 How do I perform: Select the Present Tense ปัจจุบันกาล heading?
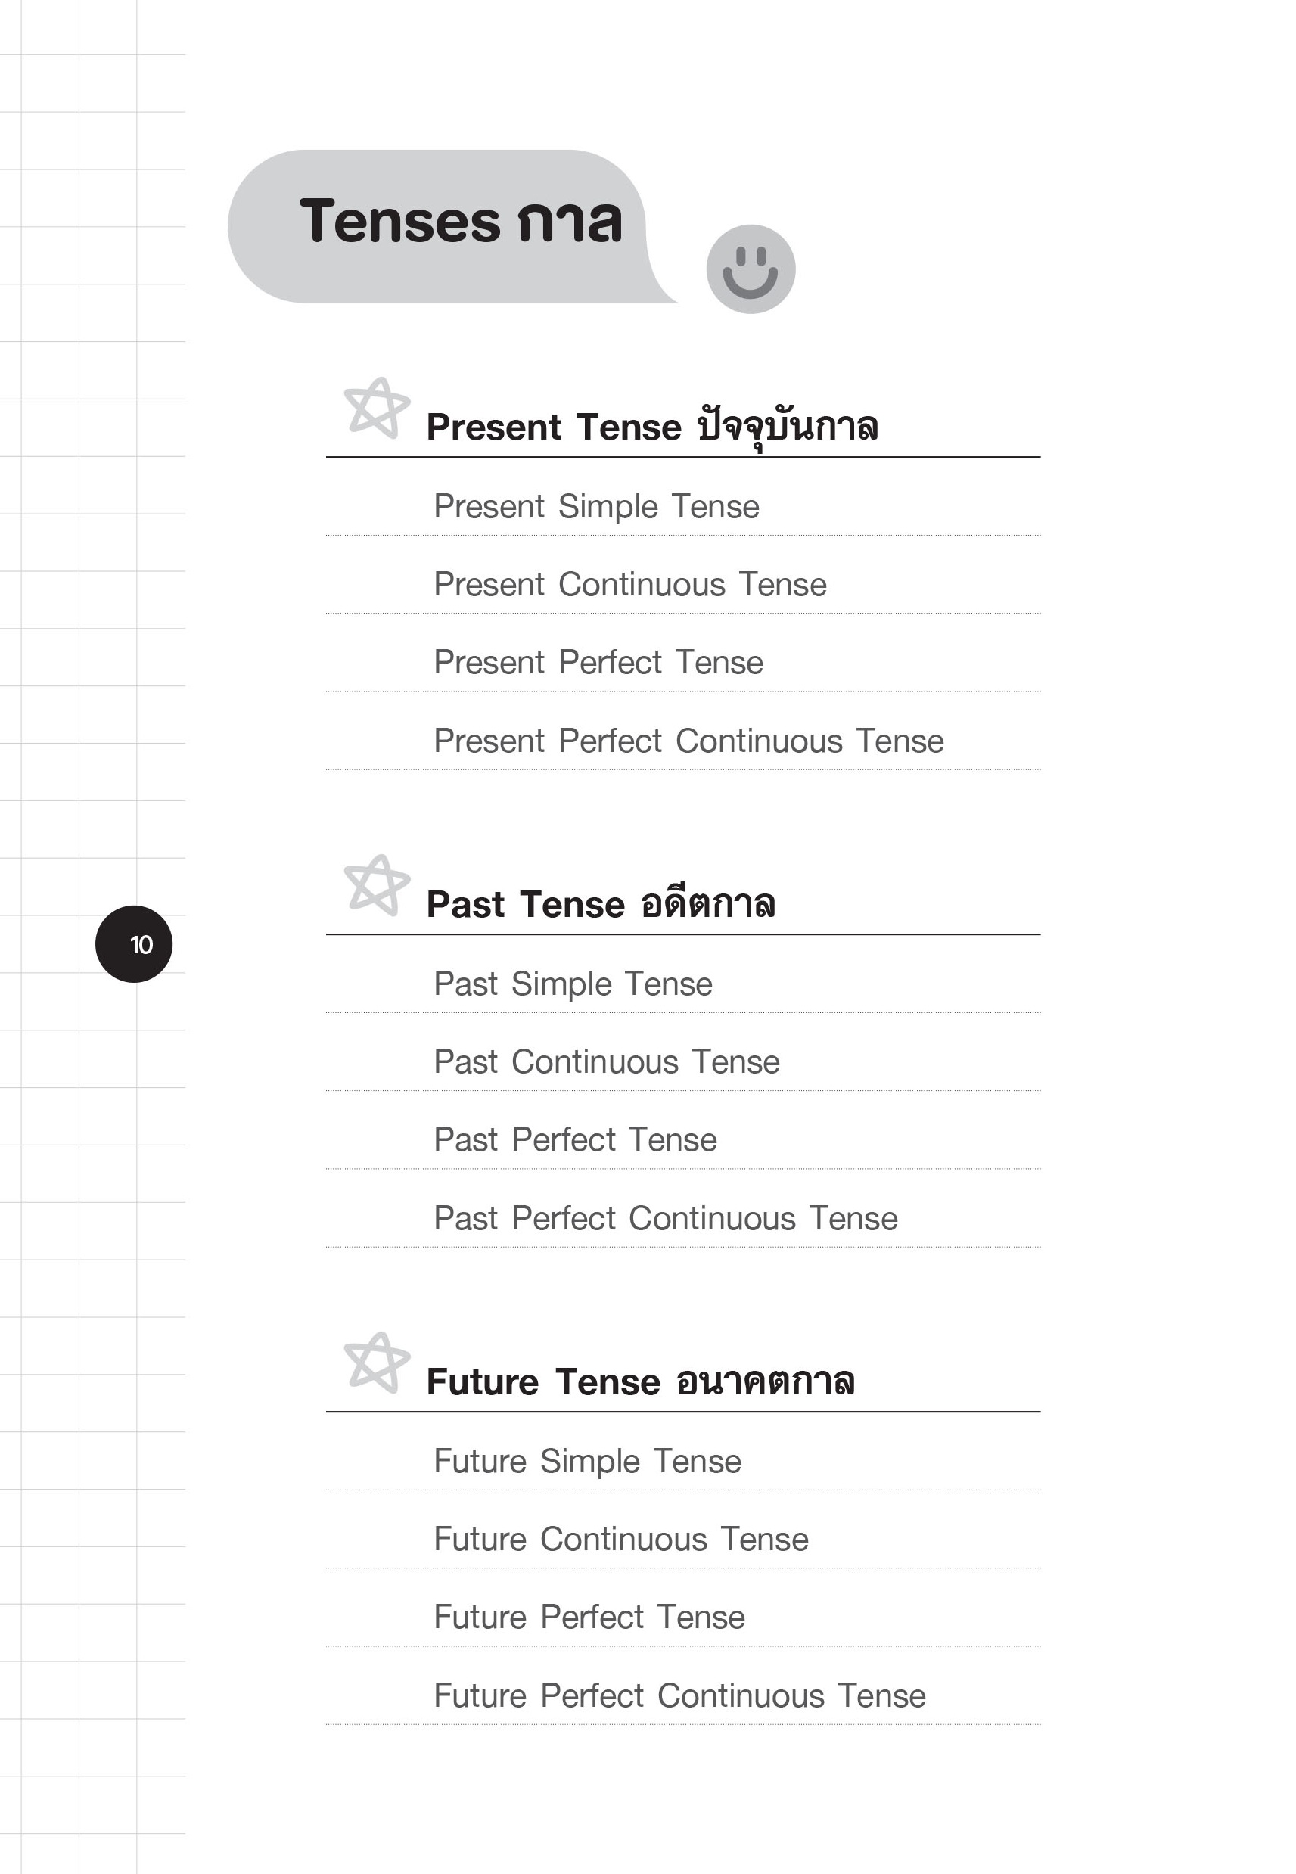point(652,427)
